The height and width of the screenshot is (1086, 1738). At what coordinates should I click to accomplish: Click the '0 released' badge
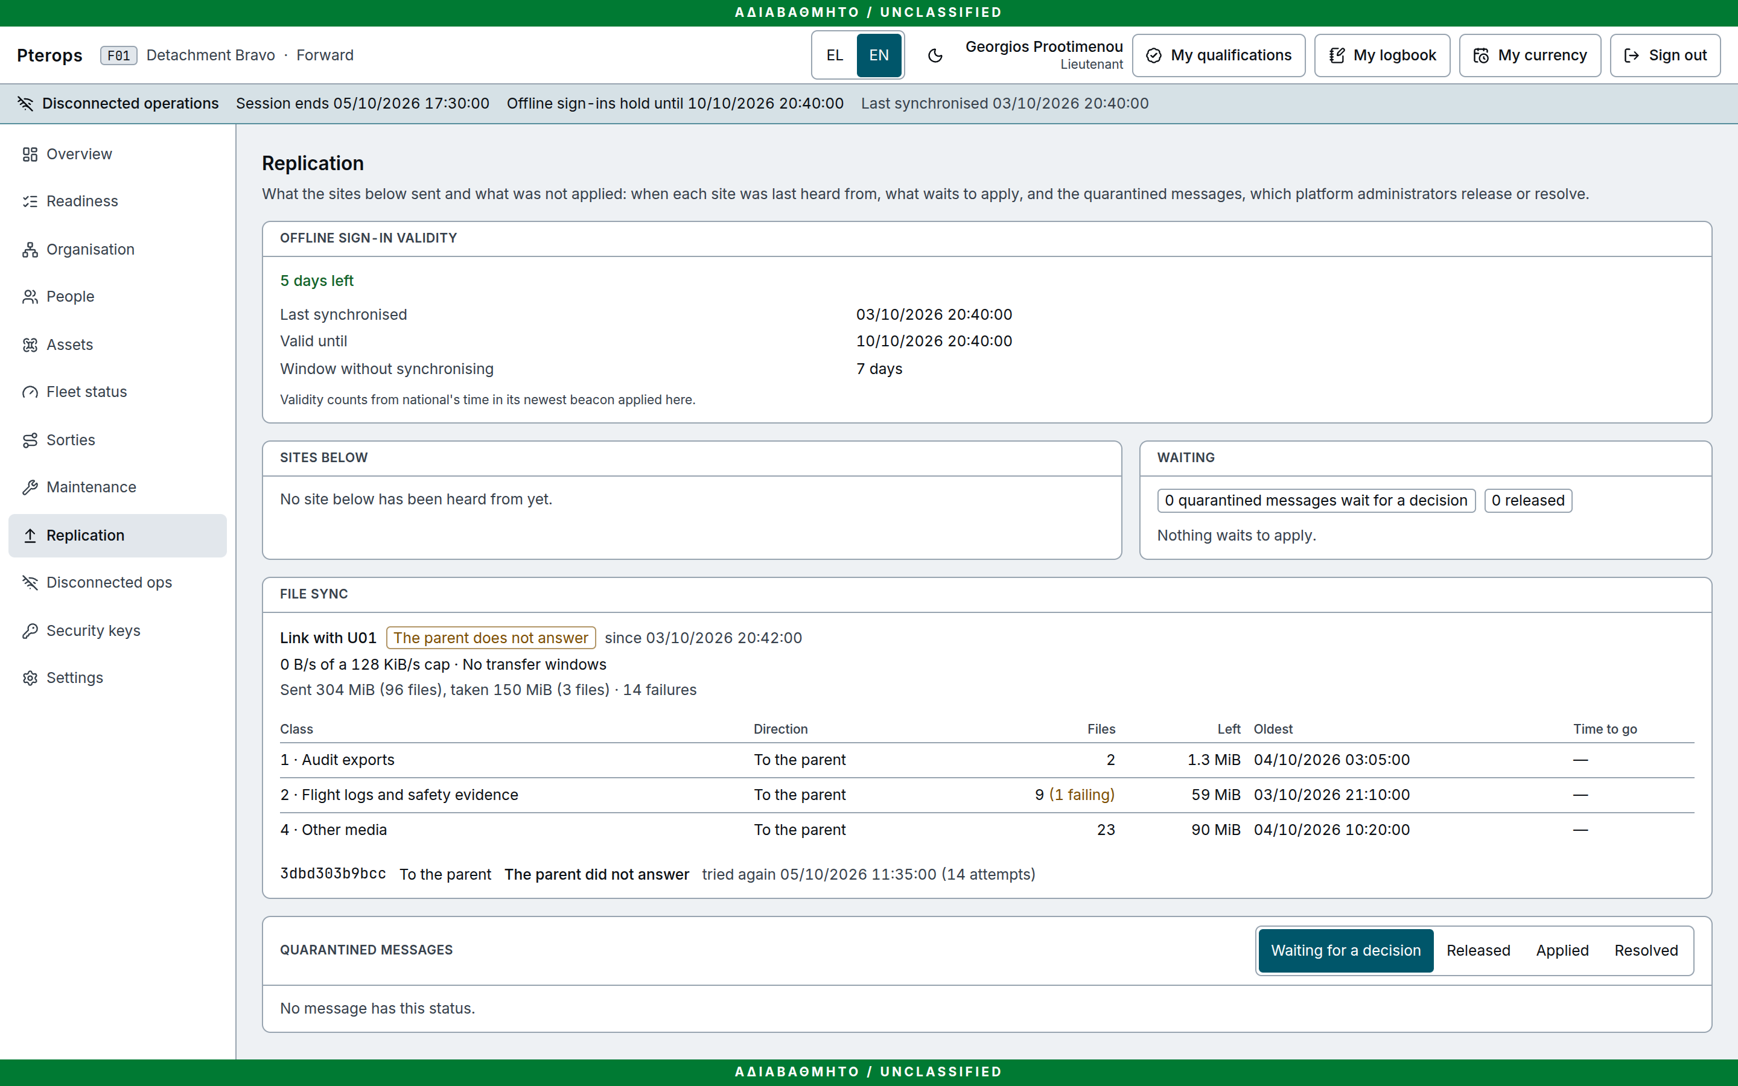tap(1527, 501)
